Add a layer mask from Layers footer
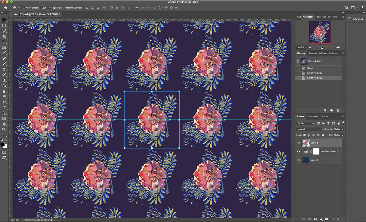This screenshot has height=222, width=366. [x=315, y=219]
